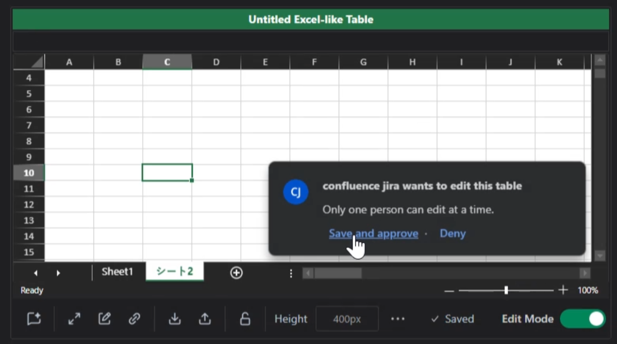The image size is (617, 344).
Task: Select row 4 header
Action: coord(29,78)
